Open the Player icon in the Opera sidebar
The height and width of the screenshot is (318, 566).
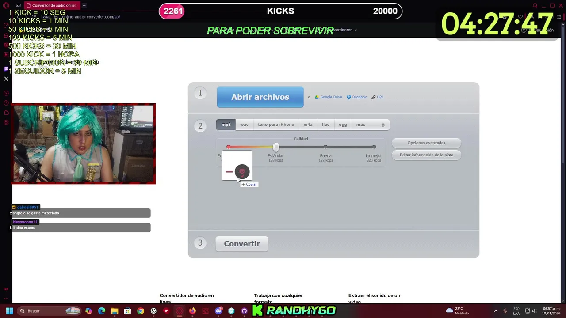click(x=6, y=93)
